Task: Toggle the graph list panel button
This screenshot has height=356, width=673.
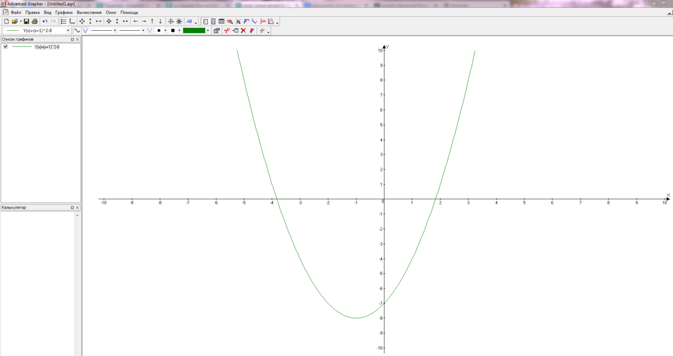Action: point(63,21)
